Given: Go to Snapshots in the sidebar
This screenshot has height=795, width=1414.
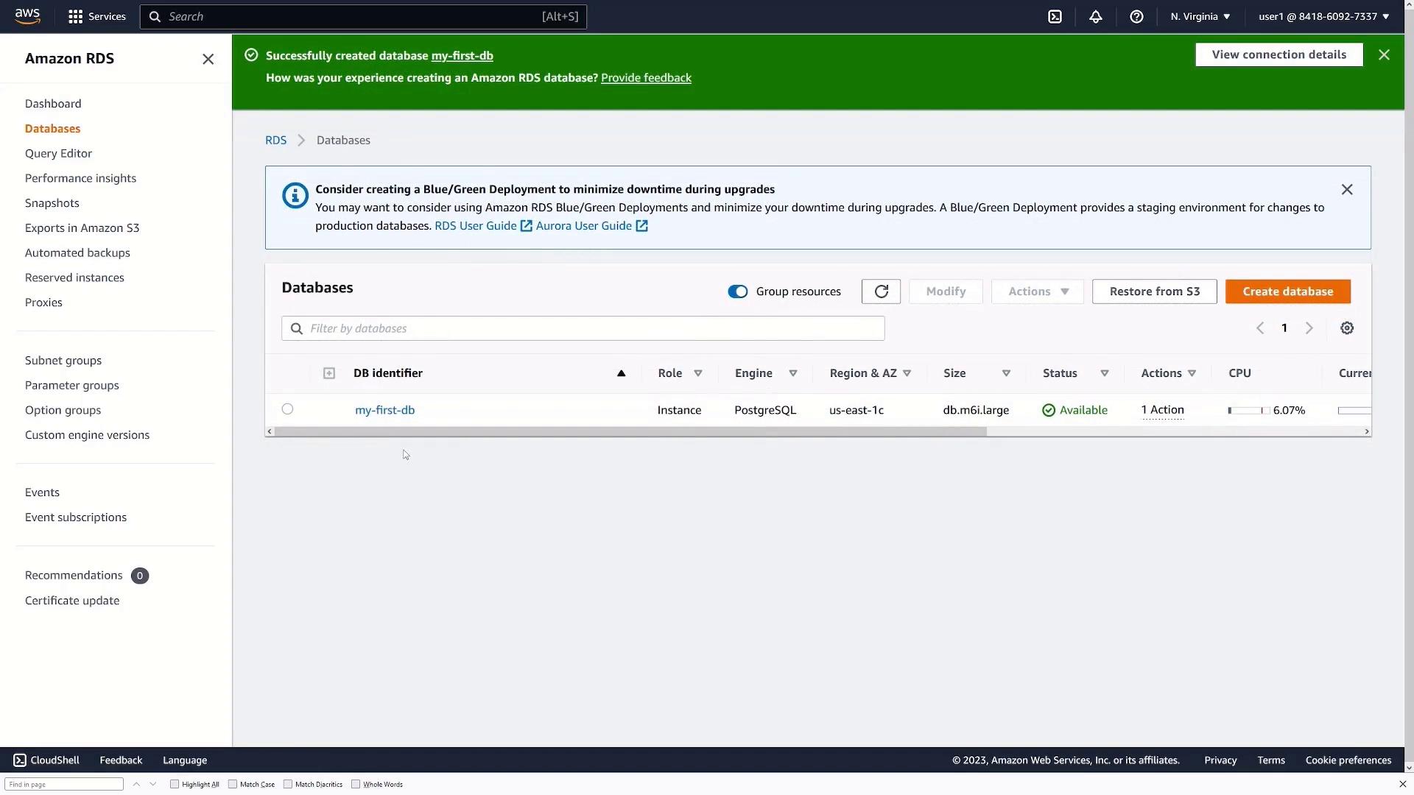Looking at the screenshot, I should tap(52, 203).
